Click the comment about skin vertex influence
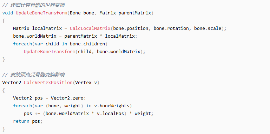Screen dimensions: 270x134 33,75
